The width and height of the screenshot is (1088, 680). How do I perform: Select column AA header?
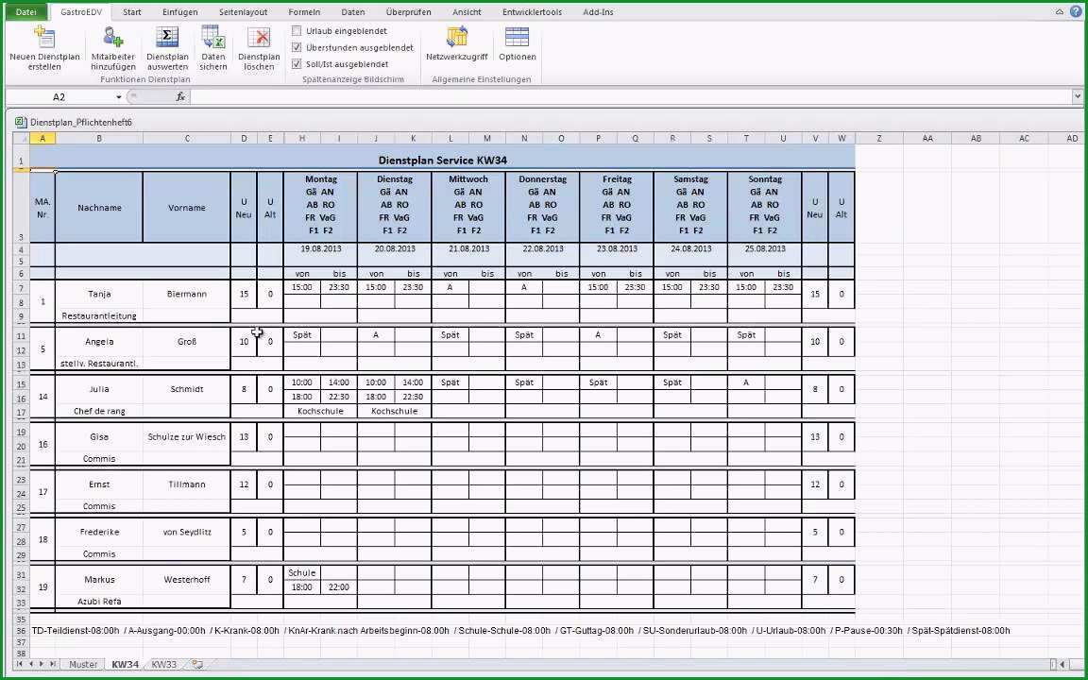pyautogui.click(x=927, y=138)
